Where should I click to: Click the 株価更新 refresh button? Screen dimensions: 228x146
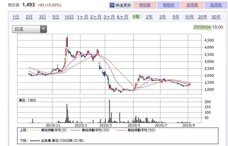click(x=120, y=5)
